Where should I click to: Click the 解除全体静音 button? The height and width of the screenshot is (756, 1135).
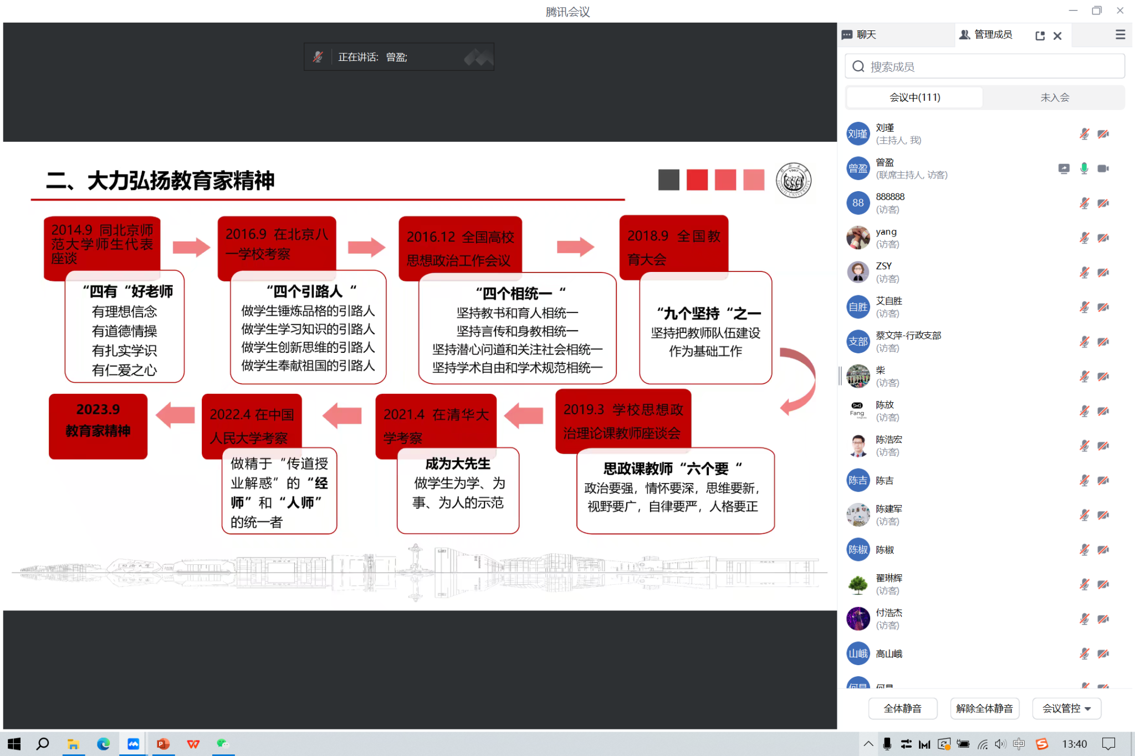[x=984, y=708]
